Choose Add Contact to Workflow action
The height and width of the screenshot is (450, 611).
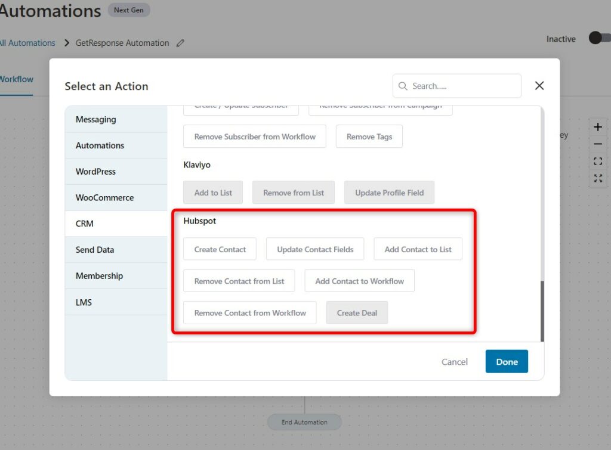coord(360,281)
